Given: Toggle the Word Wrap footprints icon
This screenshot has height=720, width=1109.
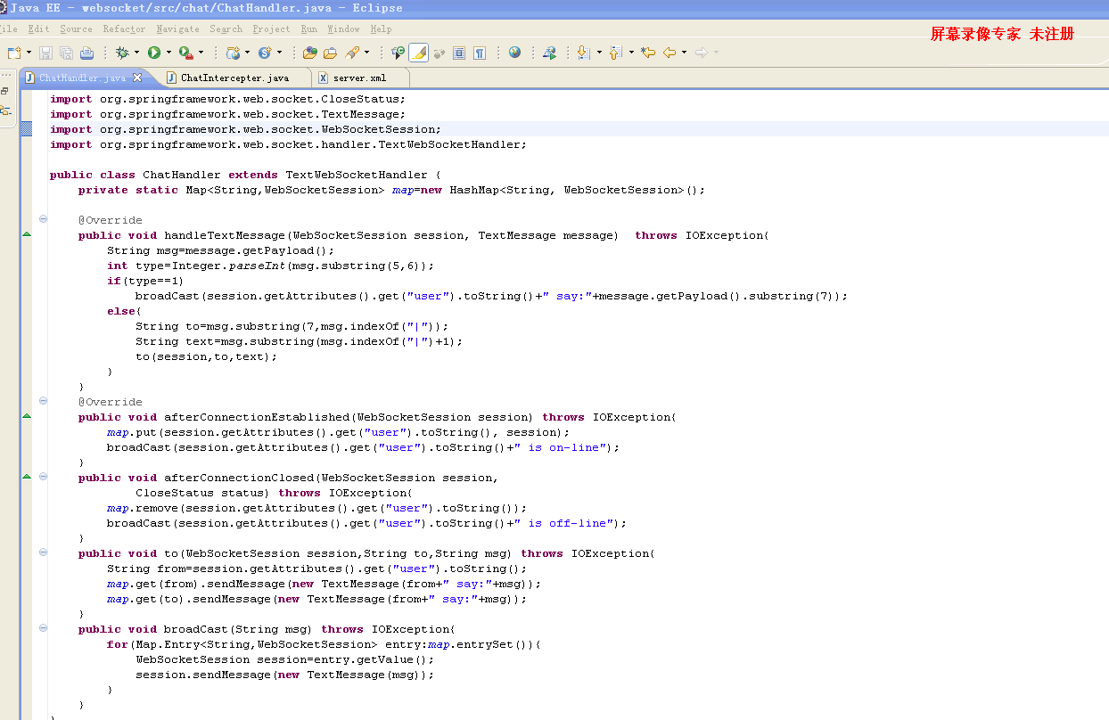Looking at the screenshot, I should pos(439,53).
